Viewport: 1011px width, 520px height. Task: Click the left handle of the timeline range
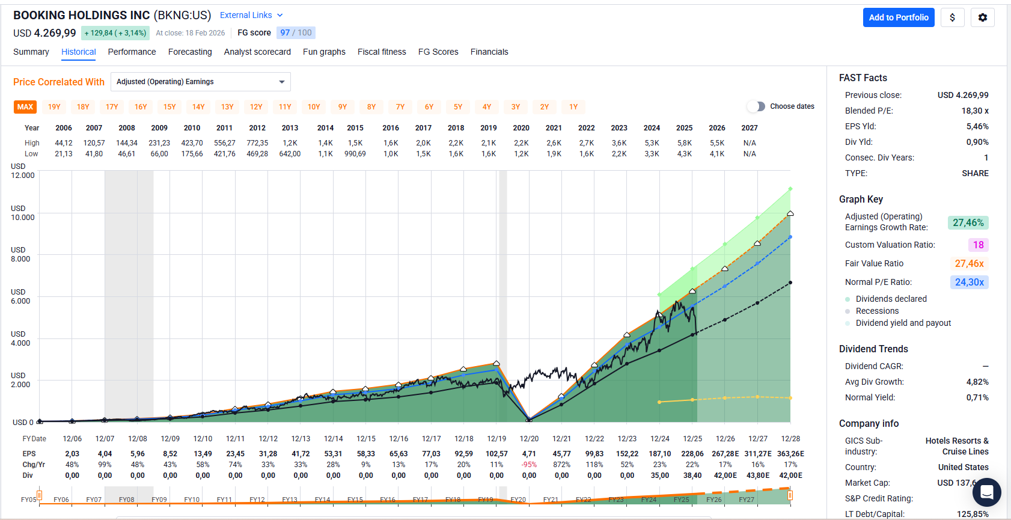pos(39,495)
